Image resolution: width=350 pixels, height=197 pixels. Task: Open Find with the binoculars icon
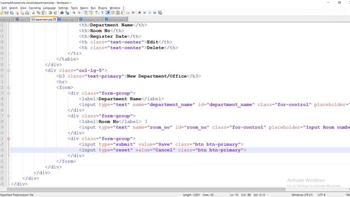pos(62,13)
